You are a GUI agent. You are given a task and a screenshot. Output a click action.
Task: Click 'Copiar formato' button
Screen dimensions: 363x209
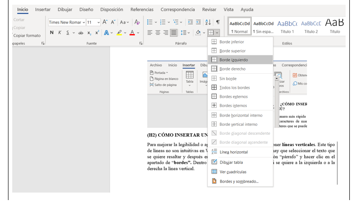click(27, 35)
